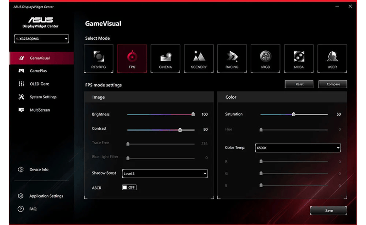
Task: Switch to RACING mode icon
Action: 232,59
